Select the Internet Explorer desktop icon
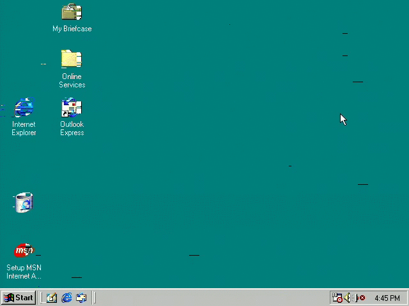Image resolution: width=409 pixels, height=306 pixels. point(24,107)
